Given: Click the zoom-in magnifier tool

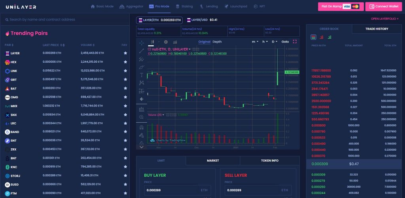Looking at the screenshot, I should [142, 117].
